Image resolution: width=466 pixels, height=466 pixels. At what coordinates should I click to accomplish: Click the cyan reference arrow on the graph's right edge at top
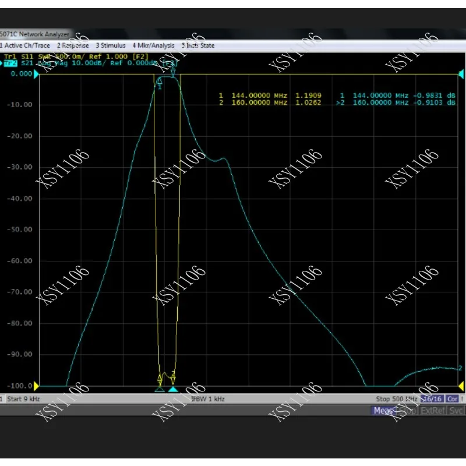(461, 74)
